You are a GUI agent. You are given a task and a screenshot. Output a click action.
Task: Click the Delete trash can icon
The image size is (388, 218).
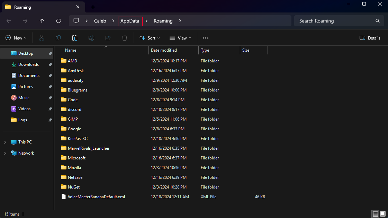pyautogui.click(x=125, y=38)
